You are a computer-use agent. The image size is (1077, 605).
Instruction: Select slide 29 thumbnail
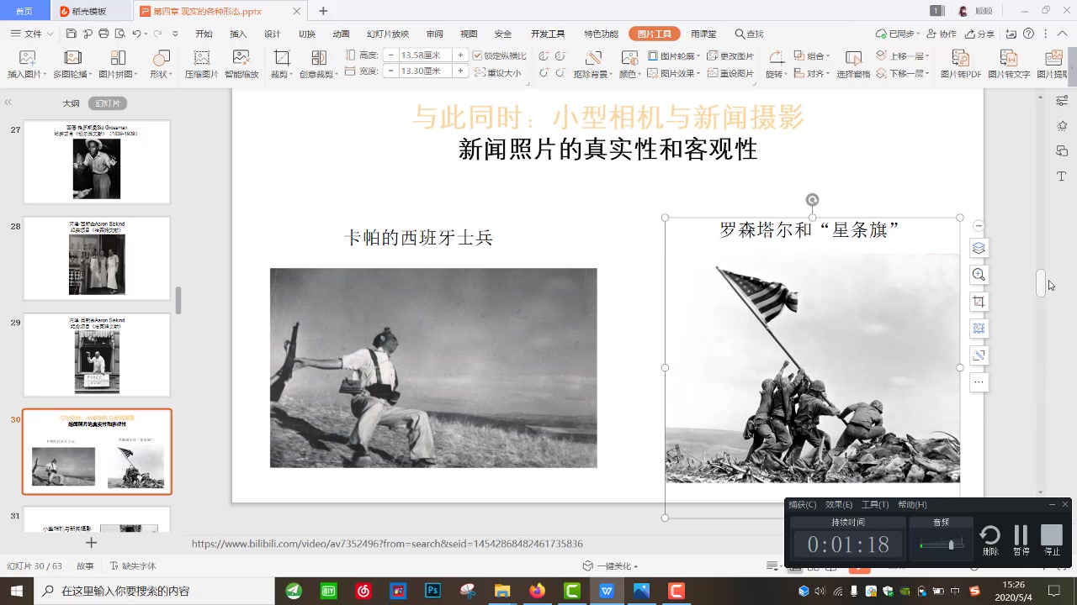(x=97, y=355)
